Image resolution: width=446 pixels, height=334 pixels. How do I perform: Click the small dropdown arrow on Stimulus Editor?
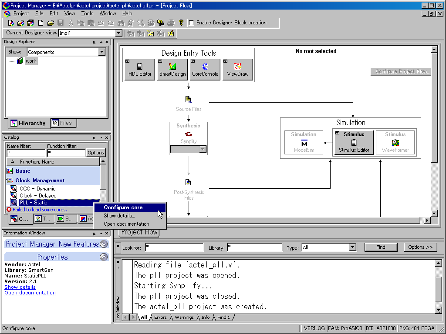click(338, 133)
